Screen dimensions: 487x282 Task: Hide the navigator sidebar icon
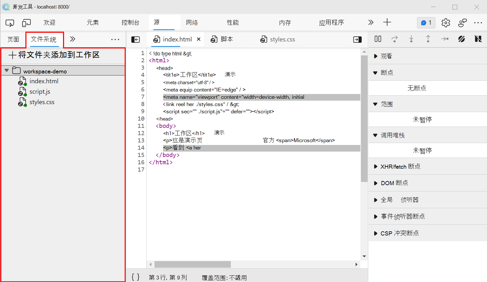pos(136,40)
